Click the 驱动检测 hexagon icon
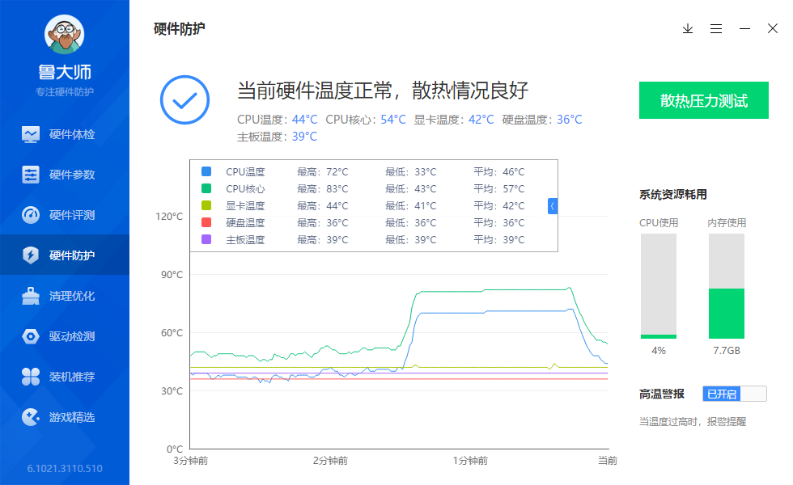Image resolution: width=793 pixels, height=485 pixels. click(x=31, y=336)
